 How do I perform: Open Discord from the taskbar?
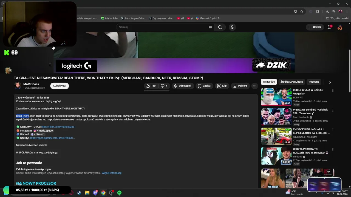click(95, 193)
